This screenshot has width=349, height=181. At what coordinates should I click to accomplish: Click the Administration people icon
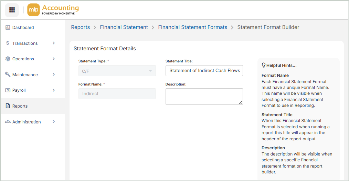point(8,122)
